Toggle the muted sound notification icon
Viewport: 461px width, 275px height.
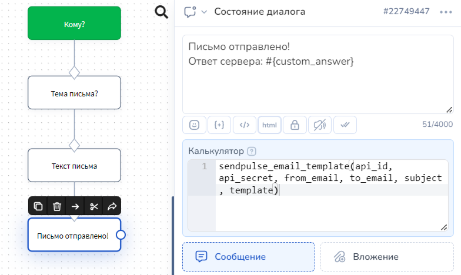point(320,125)
